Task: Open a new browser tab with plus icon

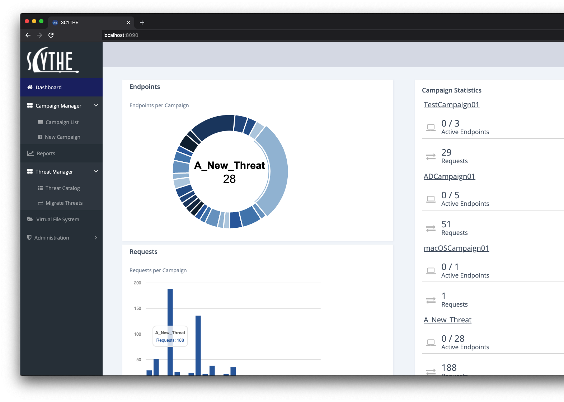Action: click(x=142, y=23)
